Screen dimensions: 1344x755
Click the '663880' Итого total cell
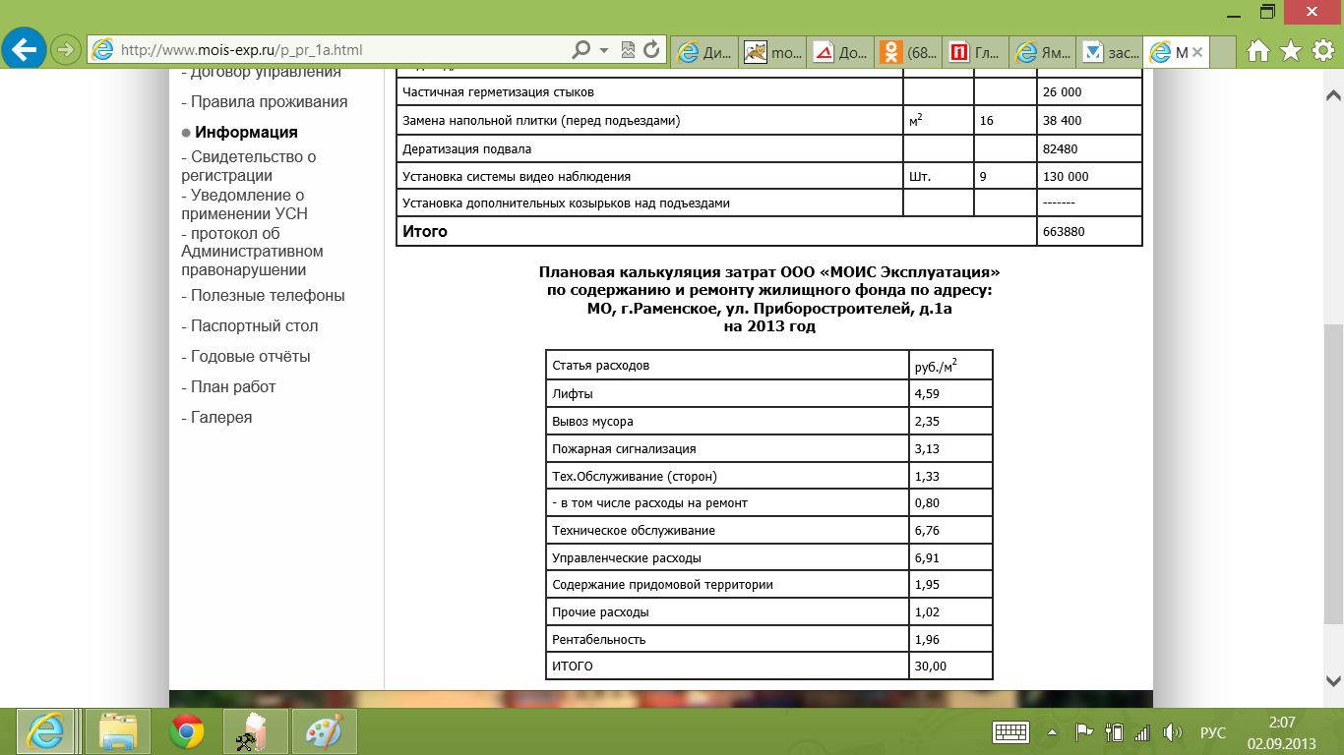click(x=1090, y=231)
